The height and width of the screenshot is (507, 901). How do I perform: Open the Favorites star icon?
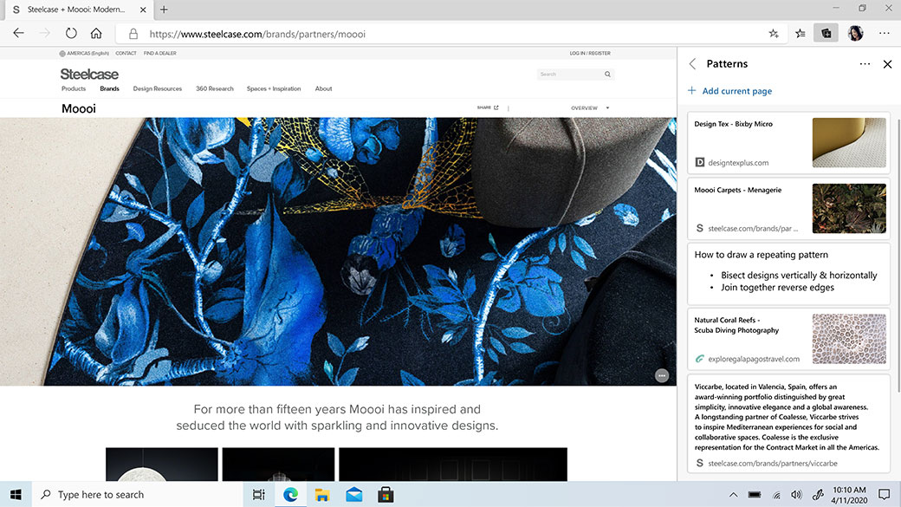pos(800,32)
